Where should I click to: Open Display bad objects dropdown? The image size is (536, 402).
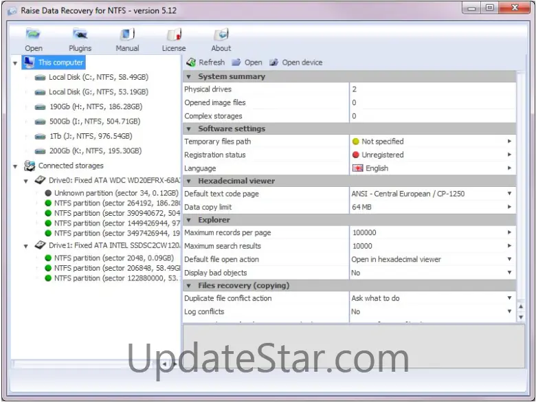click(x=509, y=272)
